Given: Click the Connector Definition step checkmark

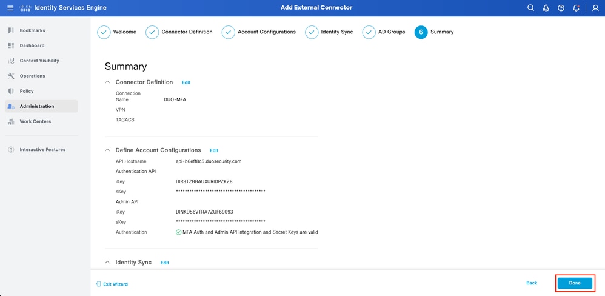Looking at the screenshot, I should coord(152,32).
